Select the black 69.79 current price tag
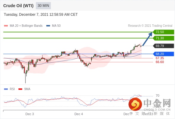The image size is (175, 119). pyautogui.click(x=163, y=46)
